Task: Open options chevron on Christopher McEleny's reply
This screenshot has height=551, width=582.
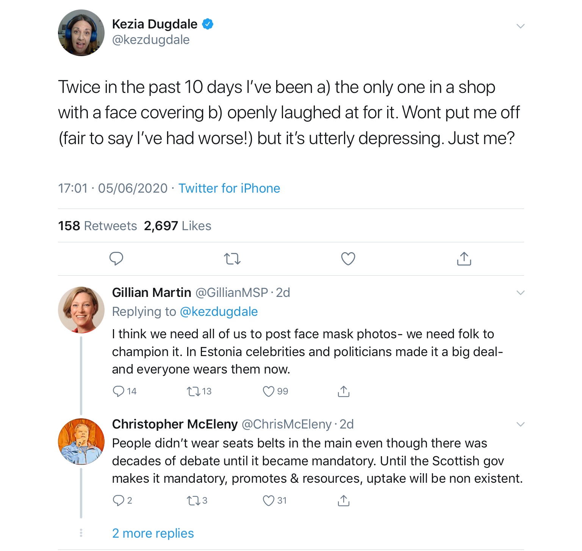Action: click(x=521, y=424)
